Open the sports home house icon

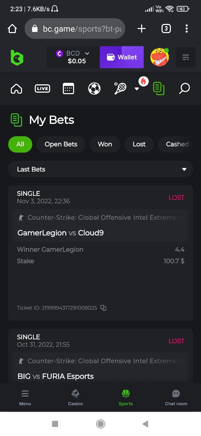point(16,89)
